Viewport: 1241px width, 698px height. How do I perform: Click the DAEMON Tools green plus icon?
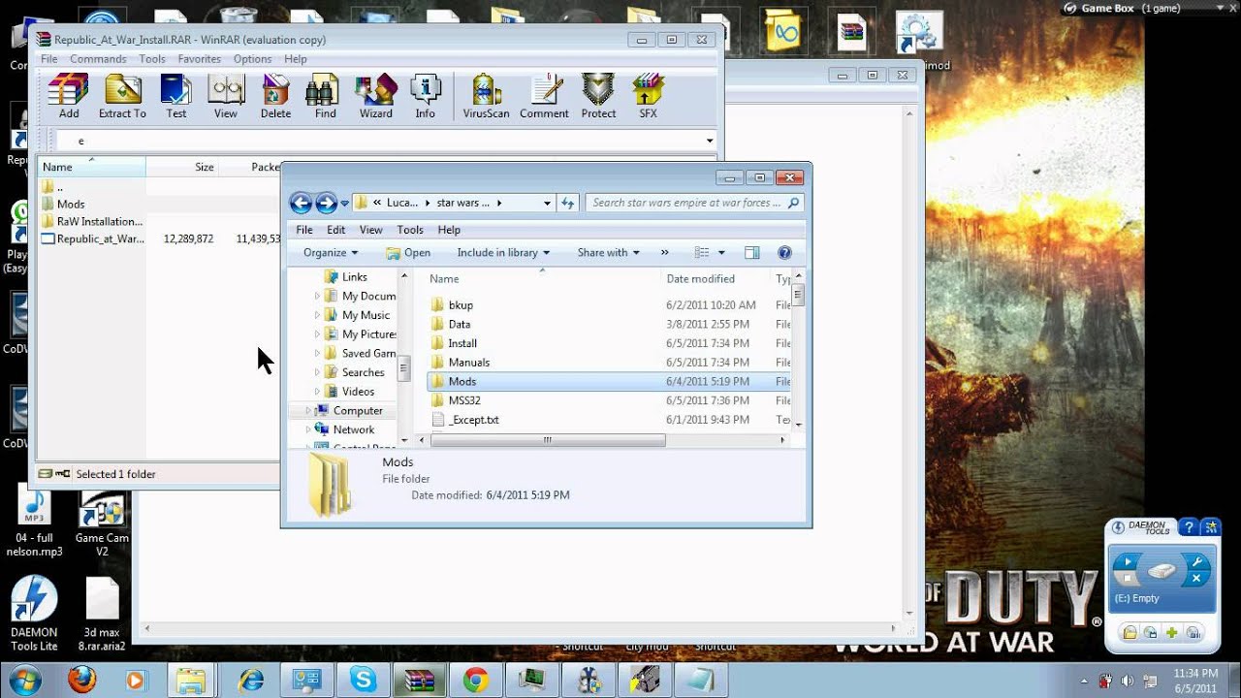pyautogui.click(x=1171, y=633)
